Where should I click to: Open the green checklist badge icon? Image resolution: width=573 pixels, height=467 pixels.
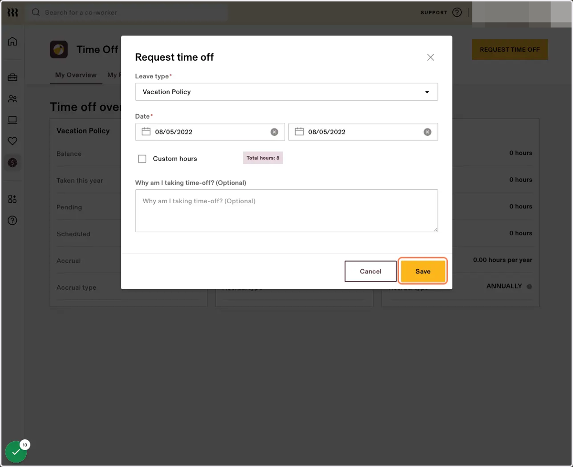[16, 452]
